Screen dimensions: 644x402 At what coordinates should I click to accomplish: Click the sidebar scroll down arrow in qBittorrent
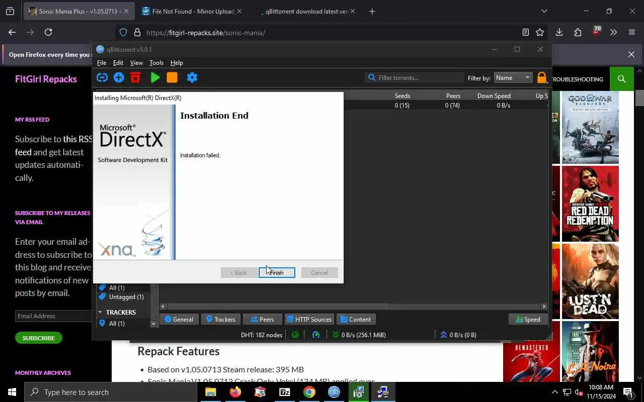[153, 324]
